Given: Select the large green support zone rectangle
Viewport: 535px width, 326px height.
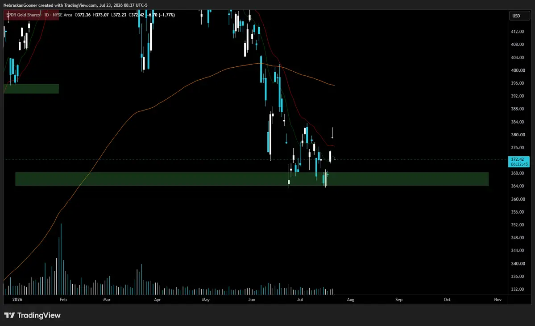Looking at the screenshot, I should coord(252,179).
